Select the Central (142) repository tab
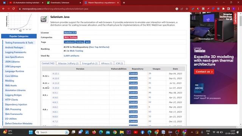This screenshot has width=242, height=136. [48, 63]
